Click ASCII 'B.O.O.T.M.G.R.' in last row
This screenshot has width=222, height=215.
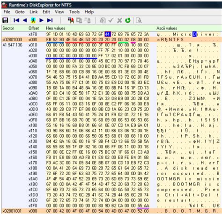click(x=192, y=211)
